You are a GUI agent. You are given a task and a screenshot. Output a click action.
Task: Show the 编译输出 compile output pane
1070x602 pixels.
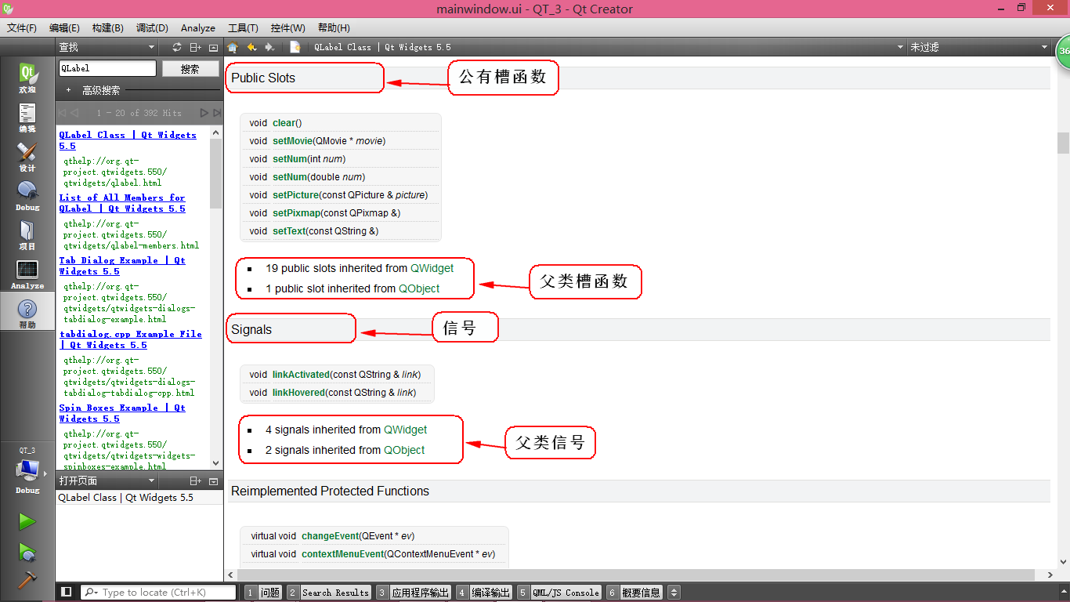tap(484, 593)
